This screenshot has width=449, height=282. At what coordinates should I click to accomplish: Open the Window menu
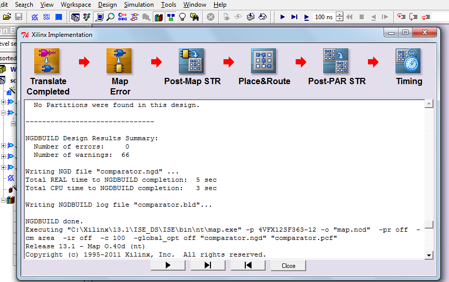click(195, 5)
